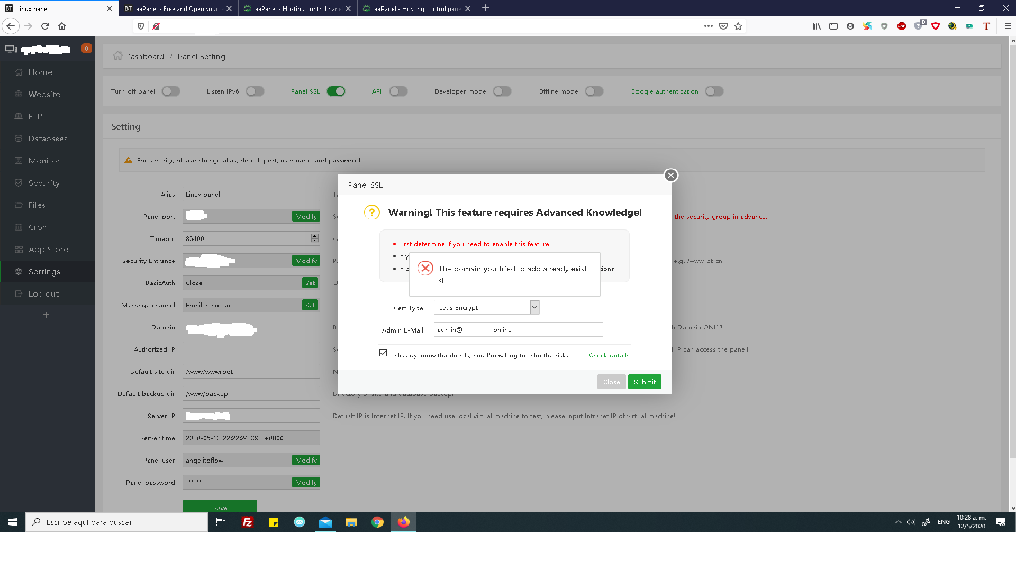Enable the Google authentication toggle
Viewport: 1016px width, 571px height.
pos(714,91)
